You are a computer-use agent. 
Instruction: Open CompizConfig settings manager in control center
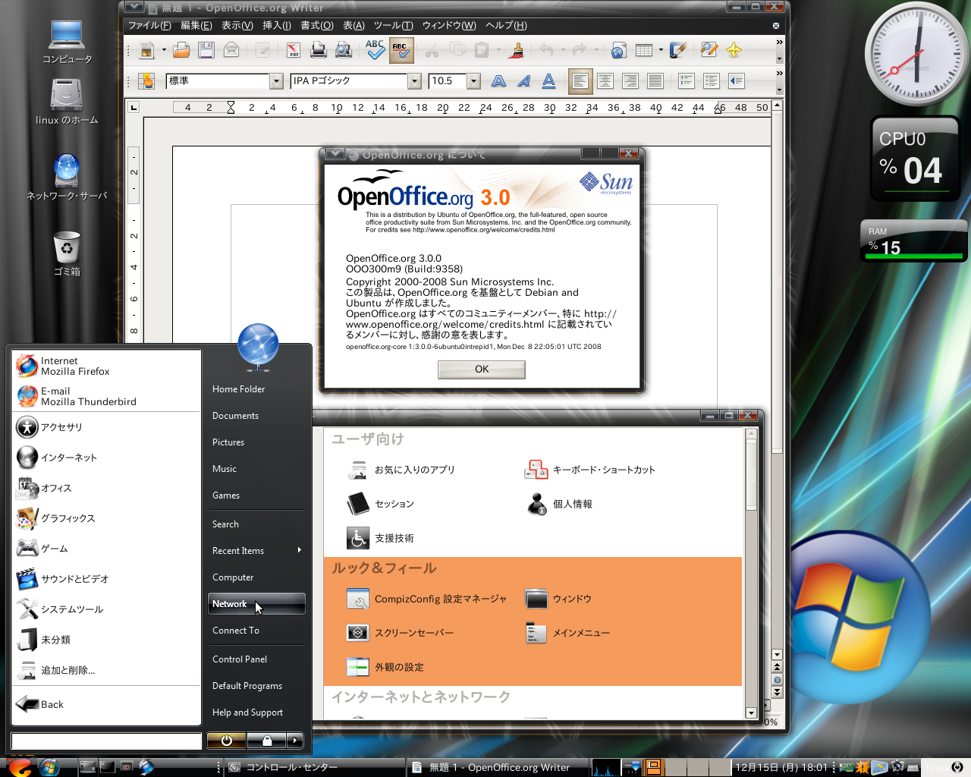coord(426,599)
